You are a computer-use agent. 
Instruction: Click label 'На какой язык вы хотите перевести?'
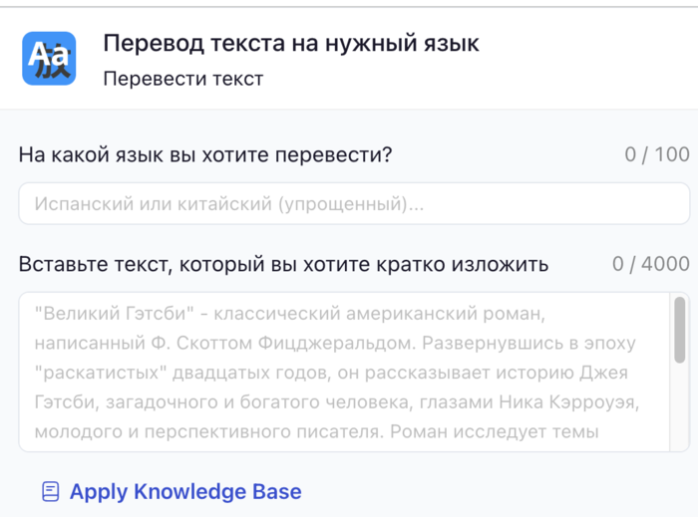tap(205, 154)
